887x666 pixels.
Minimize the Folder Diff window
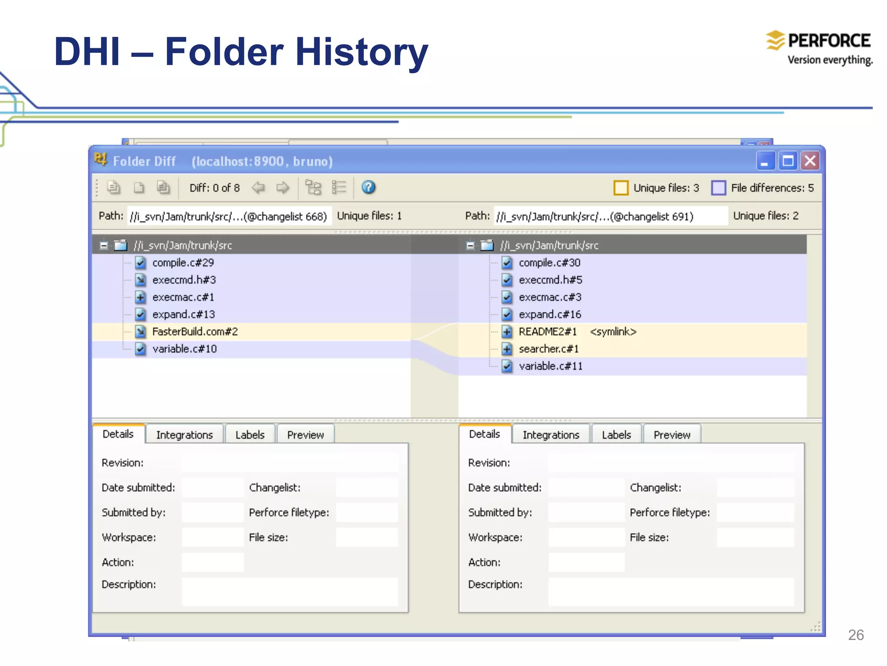pyautogui.click(x=765, y=161)
